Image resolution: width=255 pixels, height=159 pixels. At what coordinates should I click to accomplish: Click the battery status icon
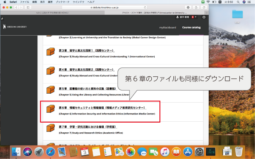214,2
